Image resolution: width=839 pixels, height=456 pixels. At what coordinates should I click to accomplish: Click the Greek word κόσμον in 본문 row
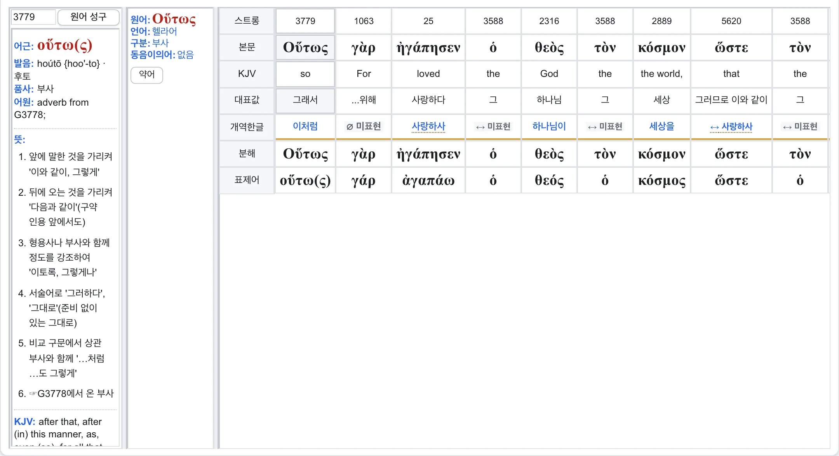tap(661, 47)
